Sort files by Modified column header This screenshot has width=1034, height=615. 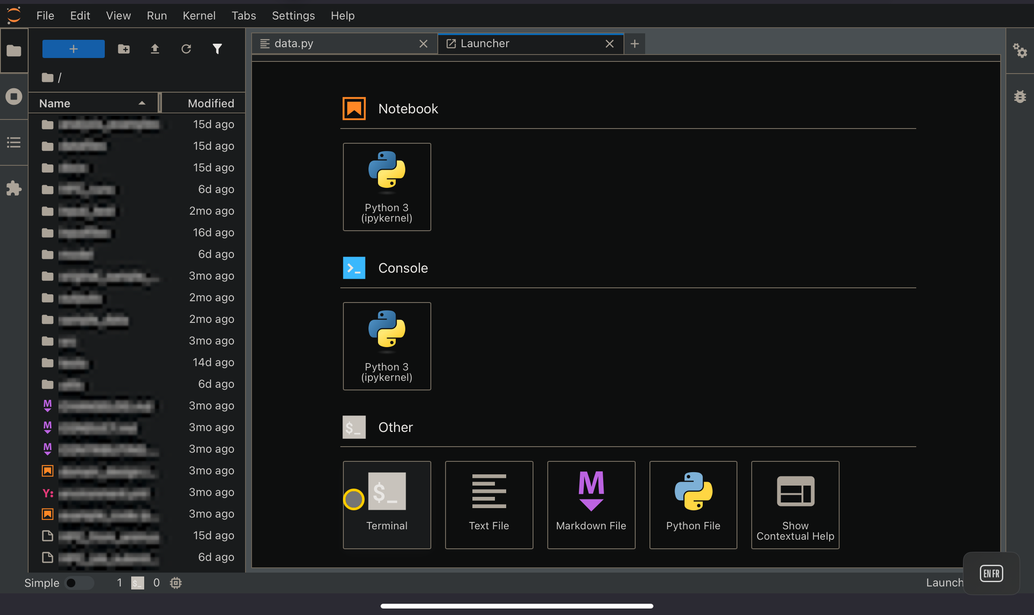click(x=204, y=103)
